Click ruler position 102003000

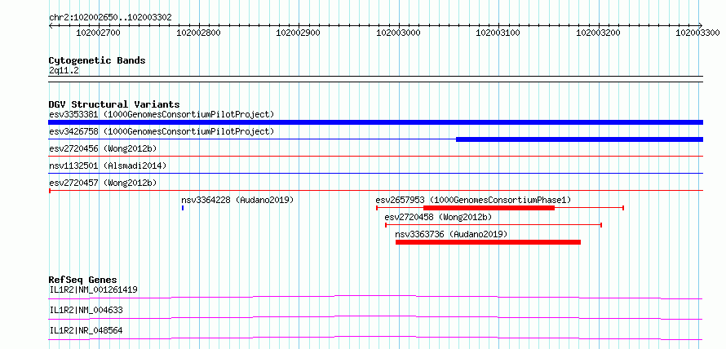tap(398, 33)
